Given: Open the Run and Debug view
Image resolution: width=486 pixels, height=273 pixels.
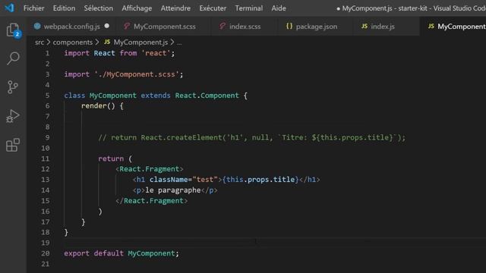Looking at the screenshot, I should point(13,116).
